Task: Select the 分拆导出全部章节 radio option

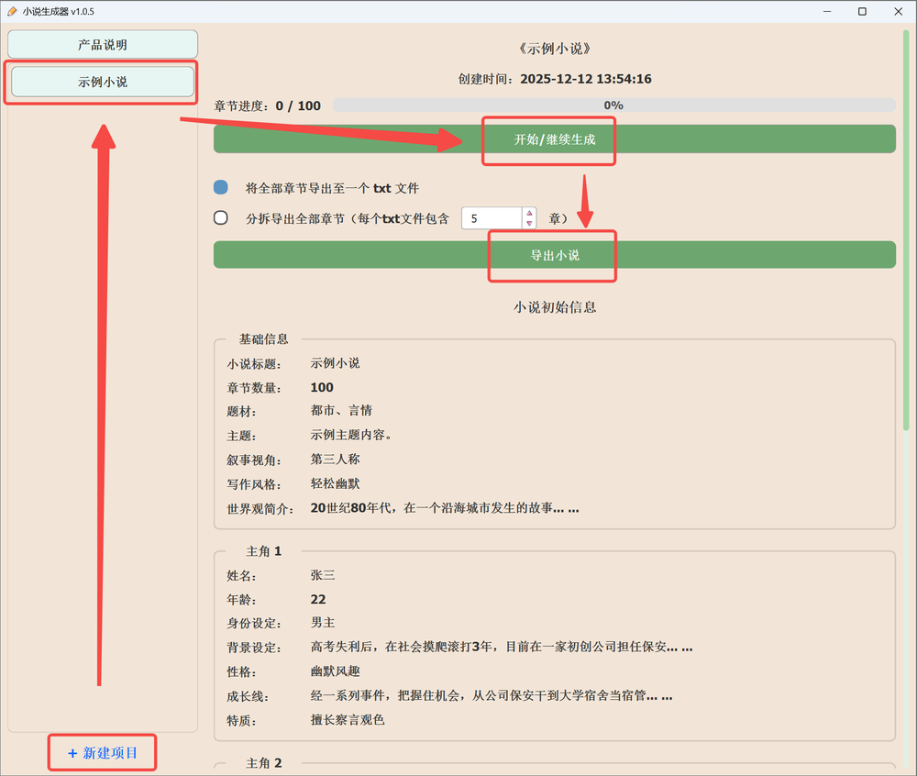Action: click(x=220, y=218)
